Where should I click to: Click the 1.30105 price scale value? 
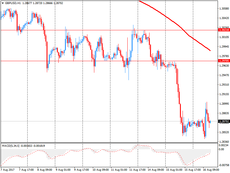pos(224,37)
